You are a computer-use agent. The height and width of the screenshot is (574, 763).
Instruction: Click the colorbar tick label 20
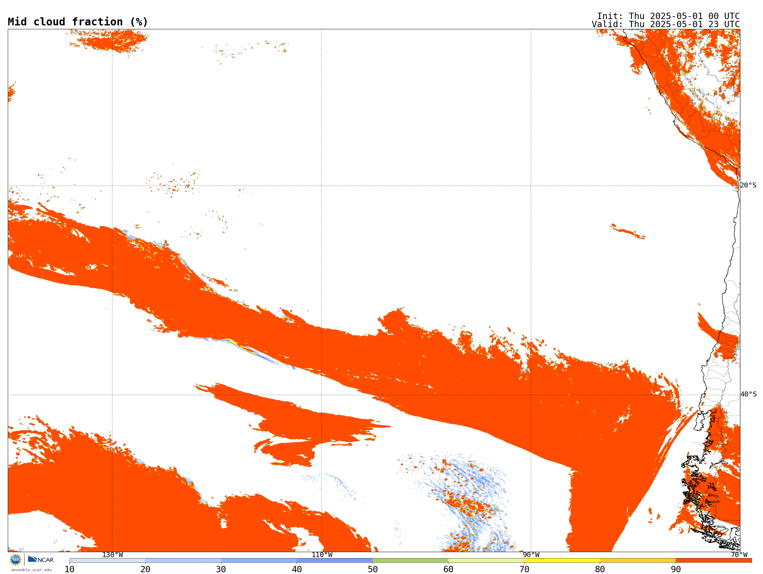[x=145, y=569]
